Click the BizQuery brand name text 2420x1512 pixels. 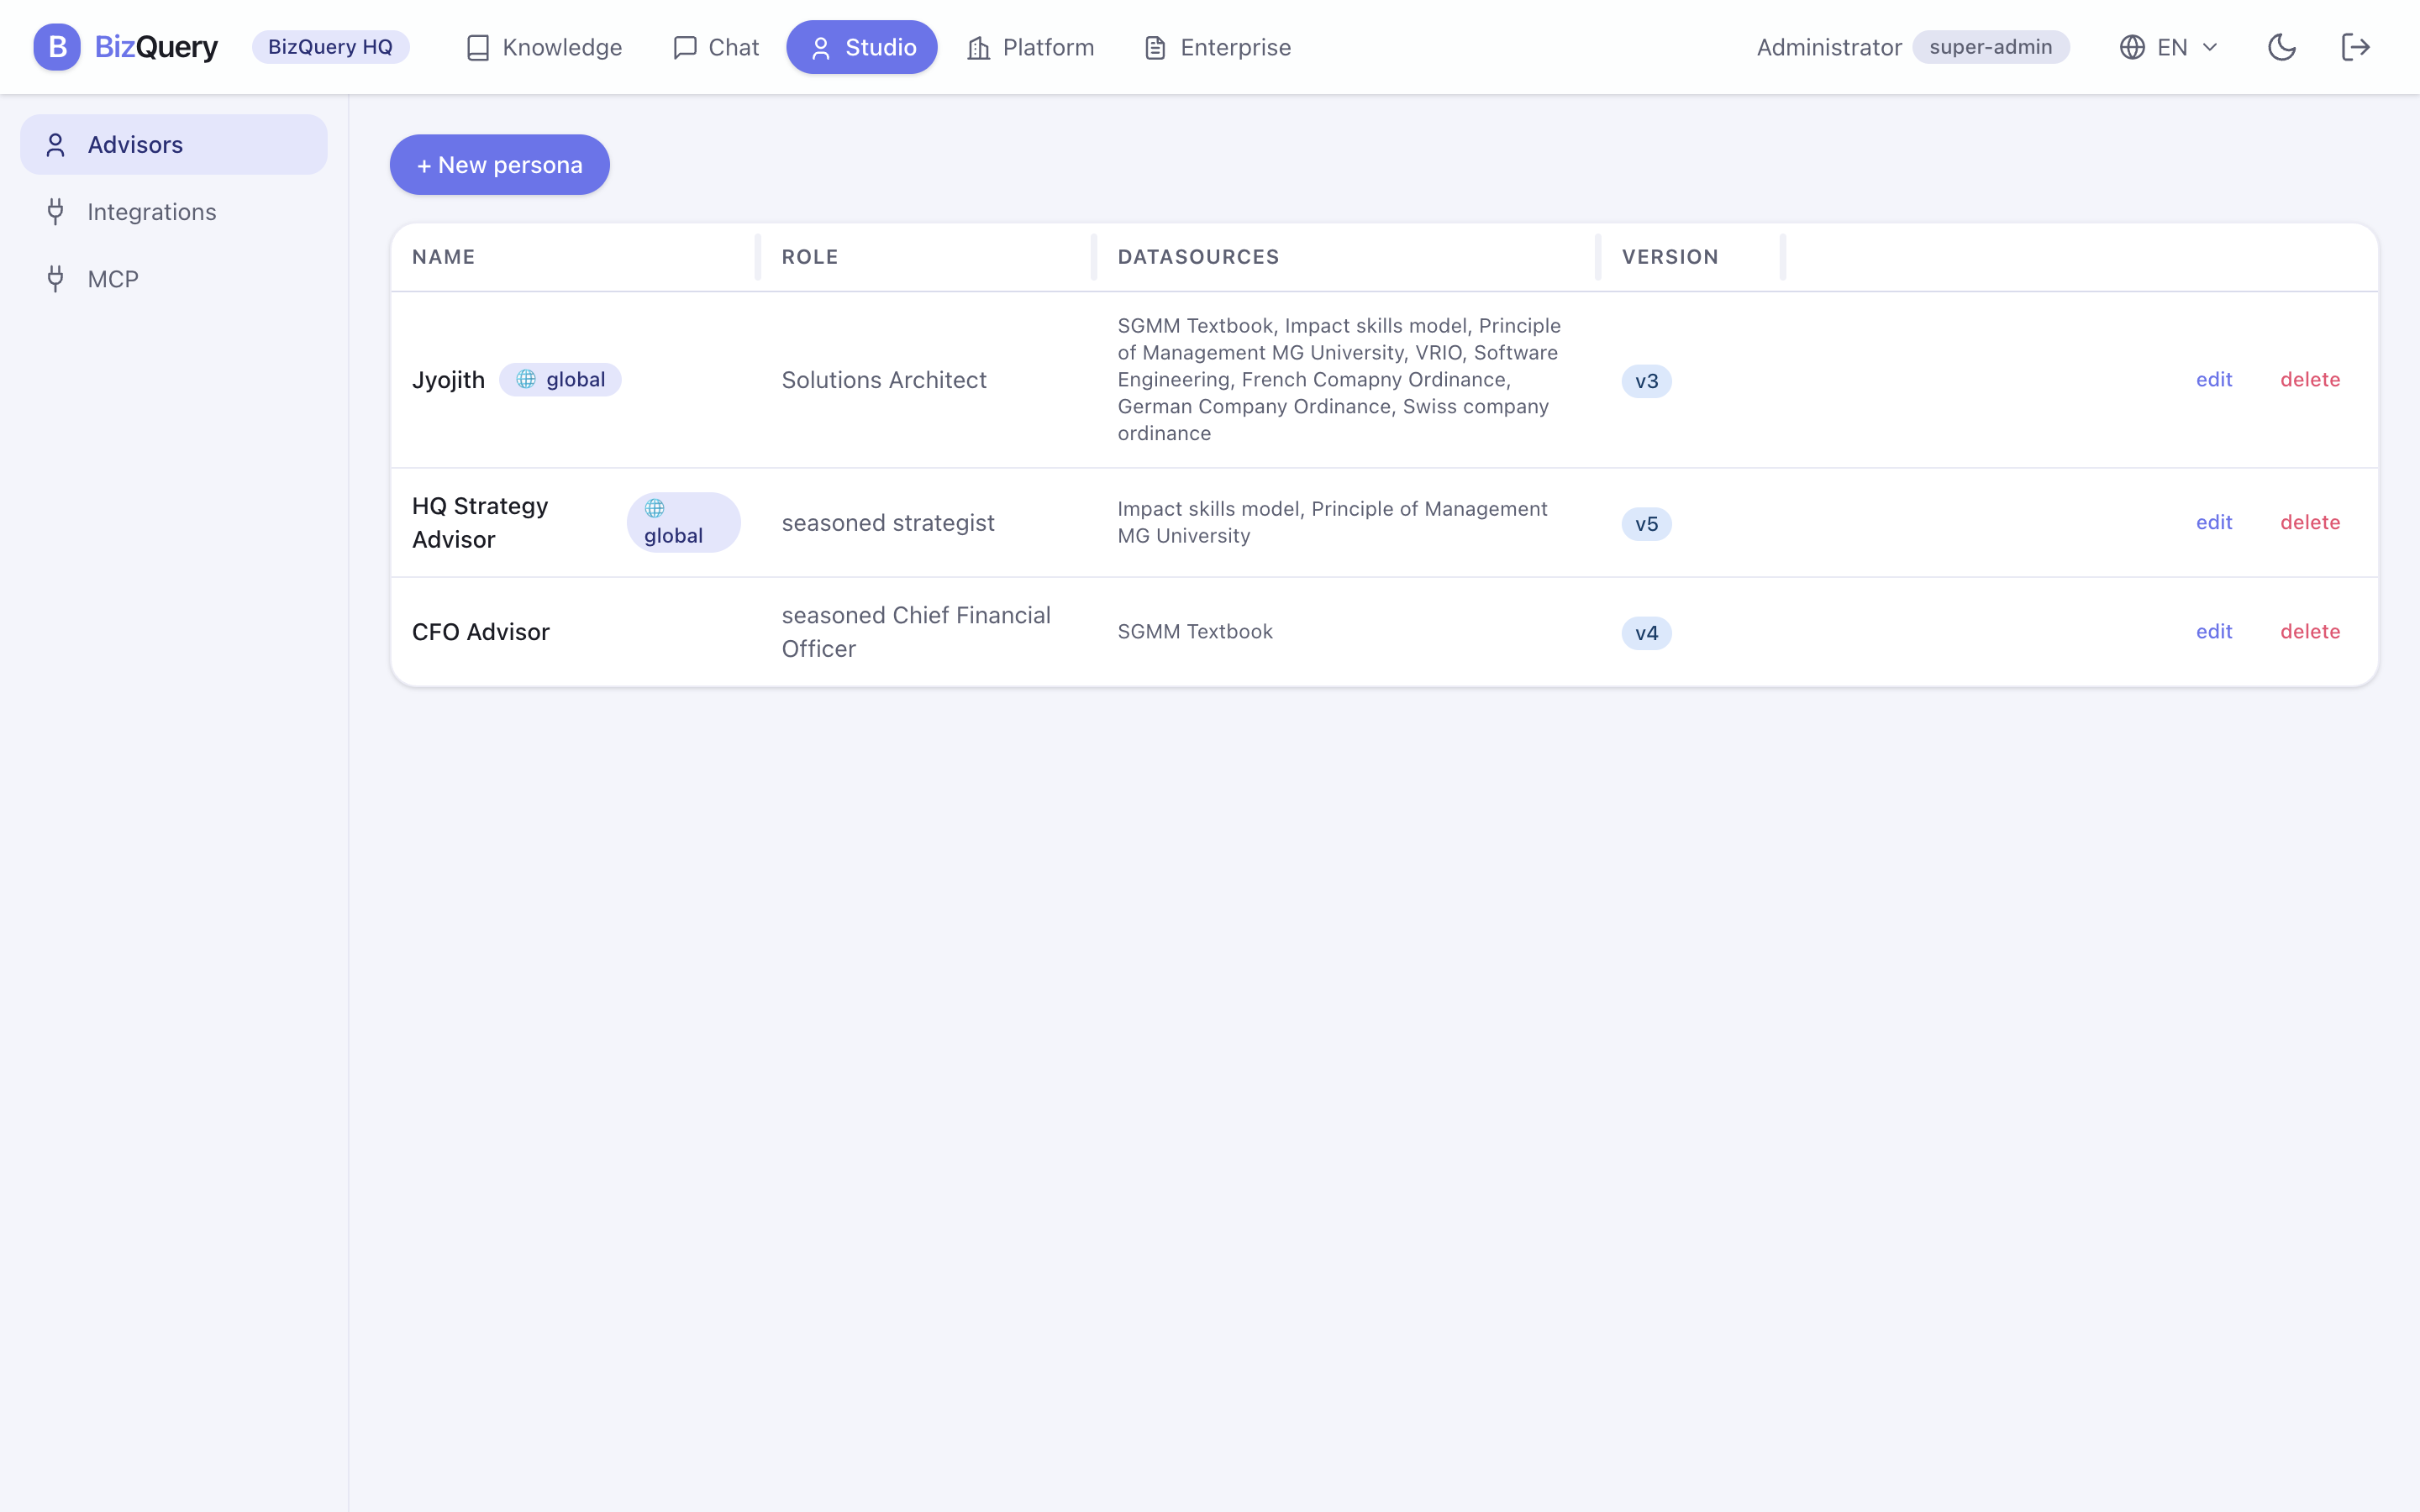(x=156, y=47)
